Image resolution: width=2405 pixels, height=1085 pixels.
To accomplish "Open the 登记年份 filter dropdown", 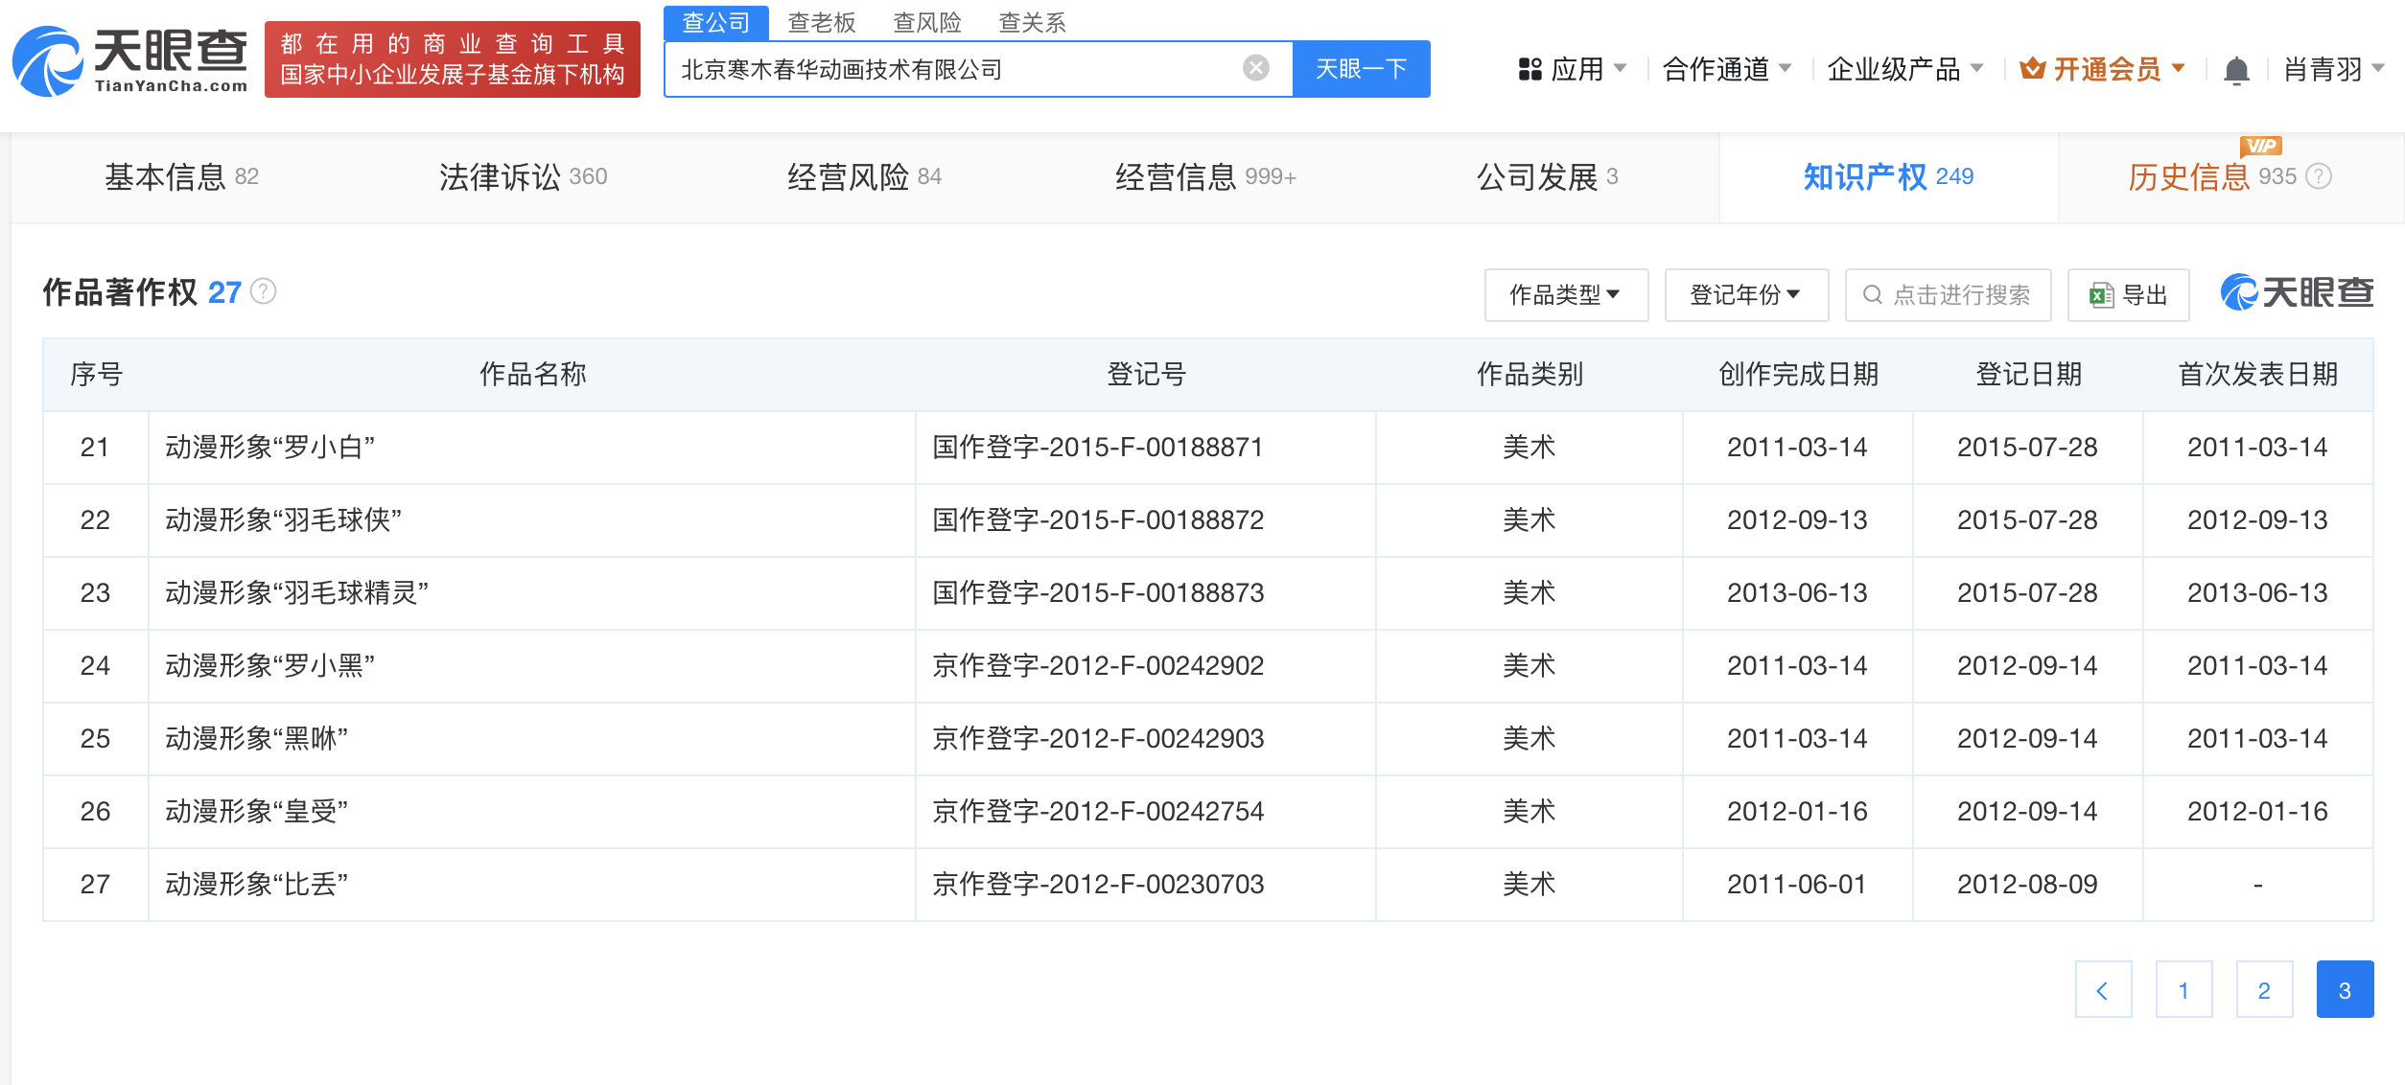I will click(1746, 295).
